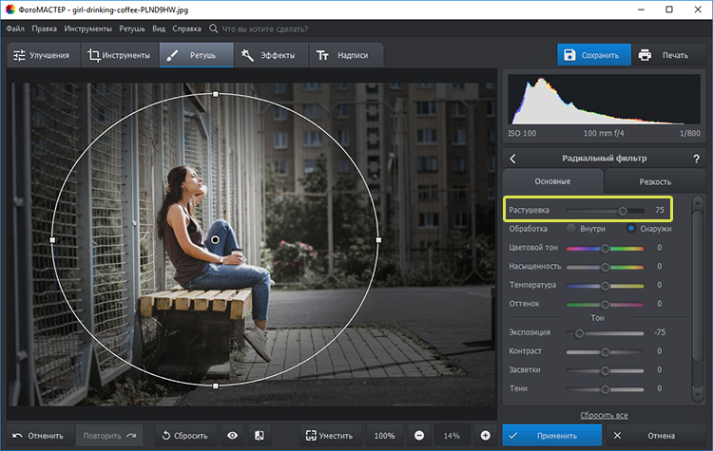Go back using the Радиальный фильтр arrow

513,159
